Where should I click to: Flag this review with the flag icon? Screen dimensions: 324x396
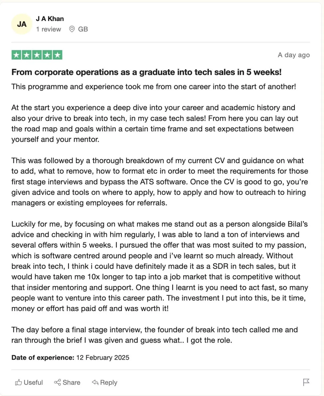point(306,382)
